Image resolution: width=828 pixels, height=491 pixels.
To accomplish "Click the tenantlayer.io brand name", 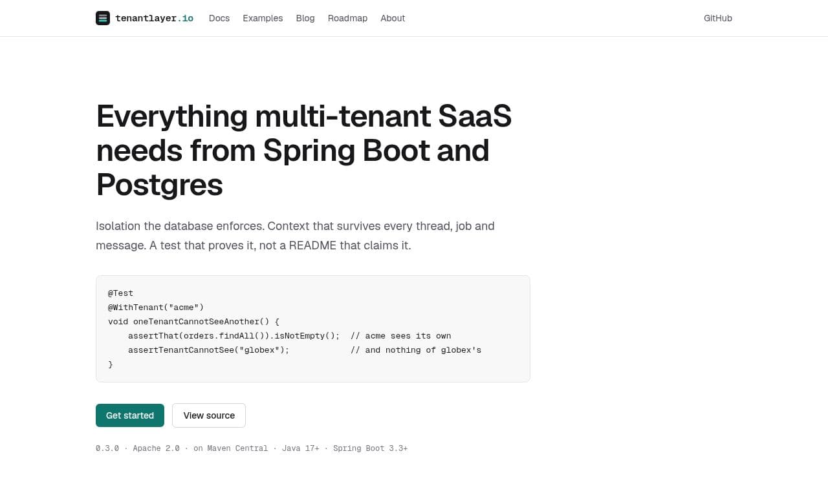I will (x=154, y=18).
